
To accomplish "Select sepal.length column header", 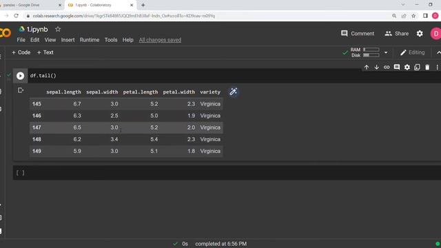I will click(x=63, y=92).
